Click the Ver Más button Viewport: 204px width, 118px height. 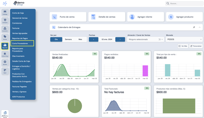pyautogui.click(x=183, y=46)
